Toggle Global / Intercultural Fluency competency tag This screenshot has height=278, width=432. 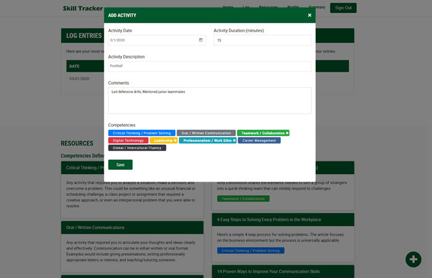[x=137, y=148]
